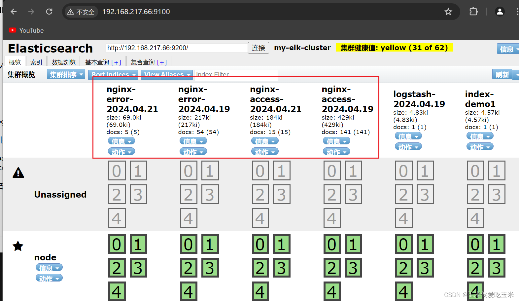The height and width of the screenshot is (301, 519).
Task: Switch to the 数据浏览 tab
Action: [64, 62]
